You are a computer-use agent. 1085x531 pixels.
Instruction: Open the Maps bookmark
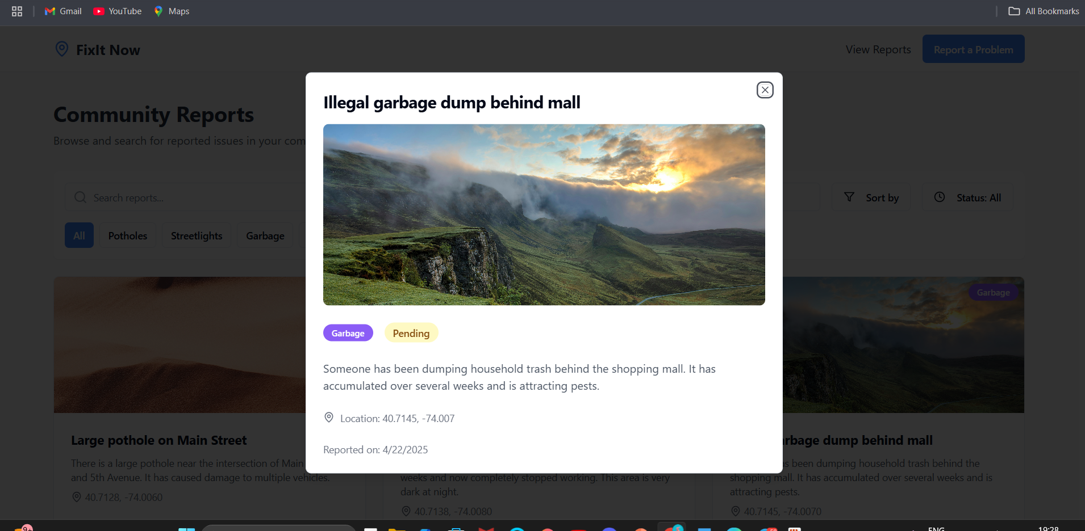coord(172,11)
